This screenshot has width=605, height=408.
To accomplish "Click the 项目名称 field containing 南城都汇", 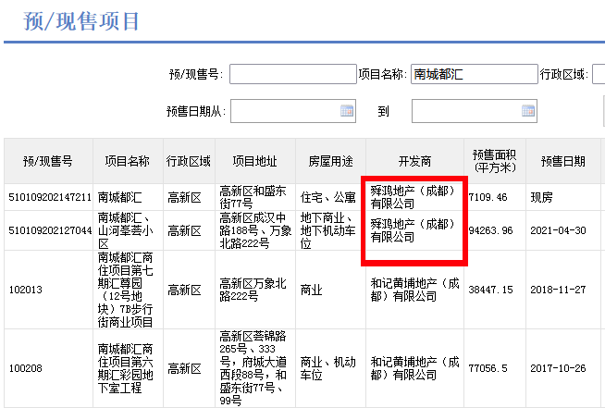I will (475, 74).
